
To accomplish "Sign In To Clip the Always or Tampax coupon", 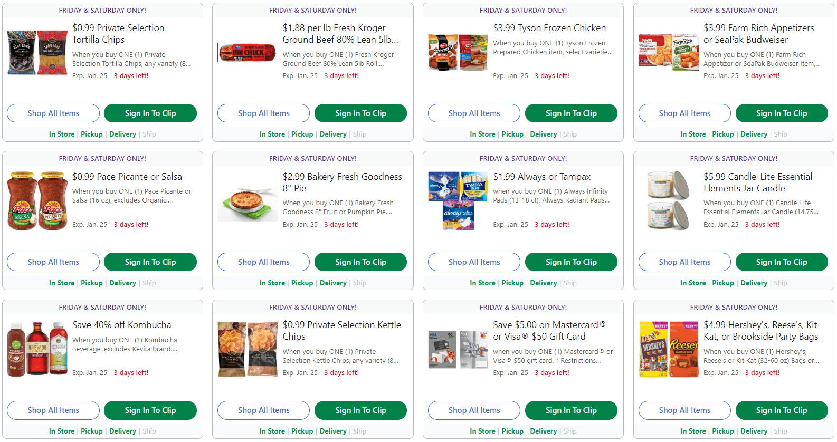I will (570, 262).
